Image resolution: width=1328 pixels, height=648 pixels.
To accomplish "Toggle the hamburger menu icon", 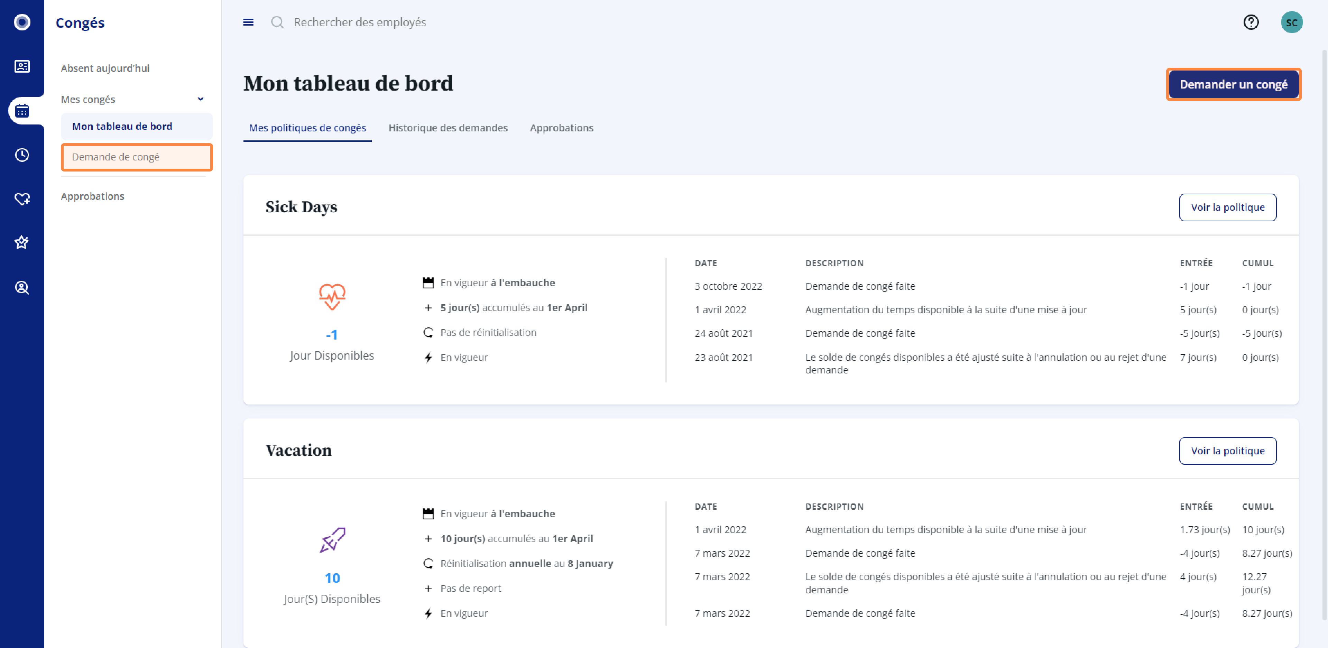I will [248, 22].
